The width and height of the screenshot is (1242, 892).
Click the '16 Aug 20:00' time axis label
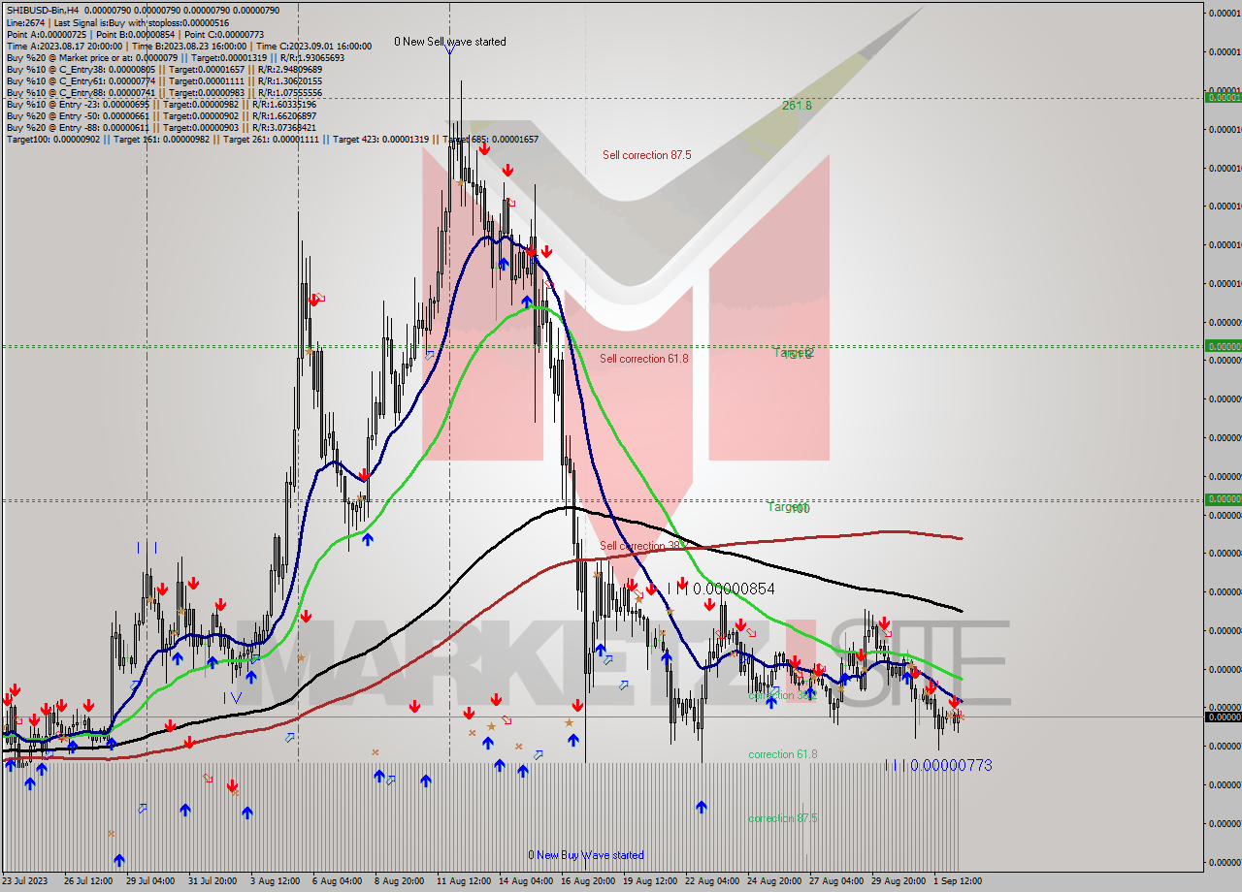(x=587, y=881)
